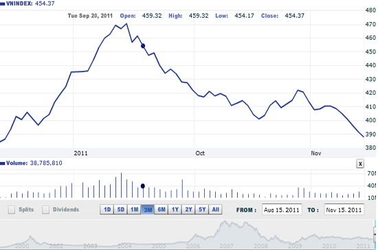
Task: Click the Oct axis label
Action: (x=200, y=153)
